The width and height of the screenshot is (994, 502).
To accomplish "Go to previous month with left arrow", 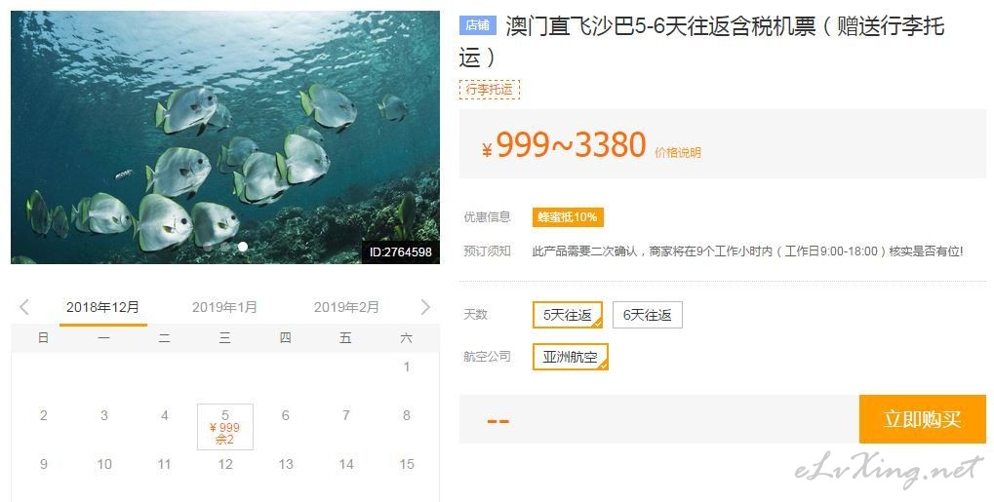I will pyautogui.click(x=24, y=307).
